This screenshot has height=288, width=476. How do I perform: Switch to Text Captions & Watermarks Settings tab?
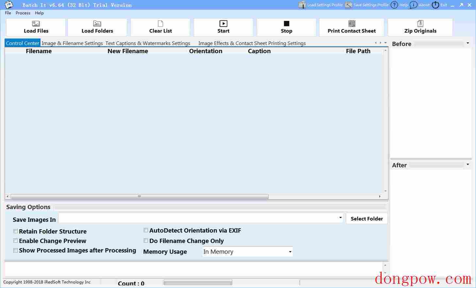[x=148, y=43]
